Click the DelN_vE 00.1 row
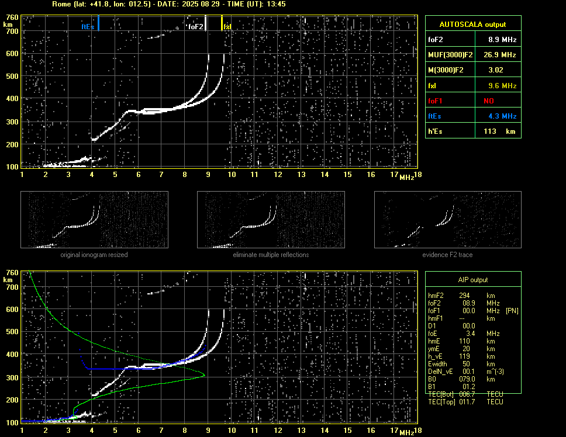Screen dimensions: 566x437 tap(465, 372)
